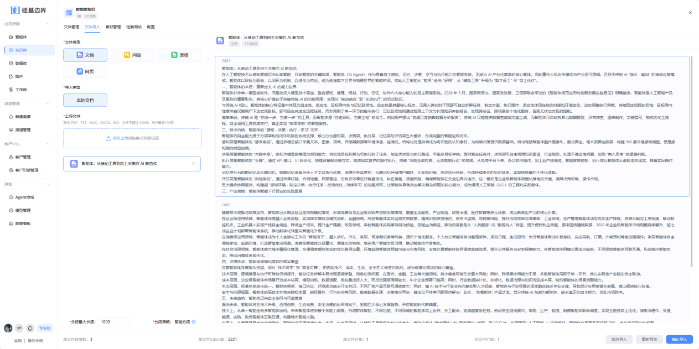
Task: Select the 表格 file type
Action: 179,55
